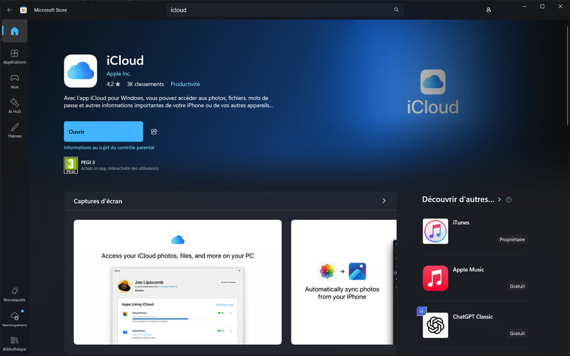Click the badge on ChatGPT Classic tile
This screenshot has height=356, width=570.
click(421, 311)
